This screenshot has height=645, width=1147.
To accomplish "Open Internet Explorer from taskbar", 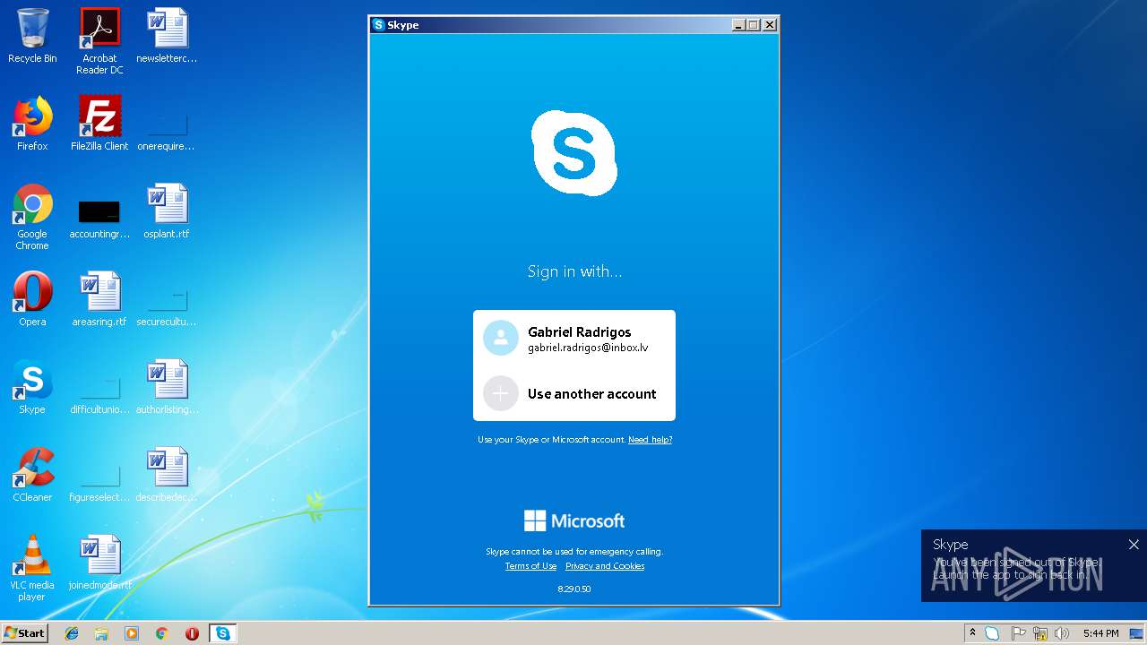I will (x=72, y=633).
